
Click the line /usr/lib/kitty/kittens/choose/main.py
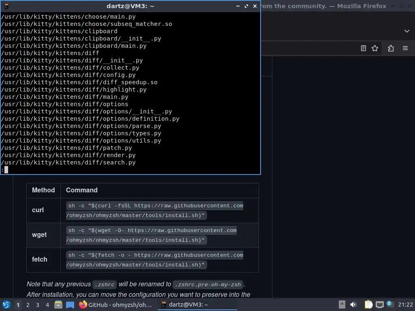click(68, 17)
